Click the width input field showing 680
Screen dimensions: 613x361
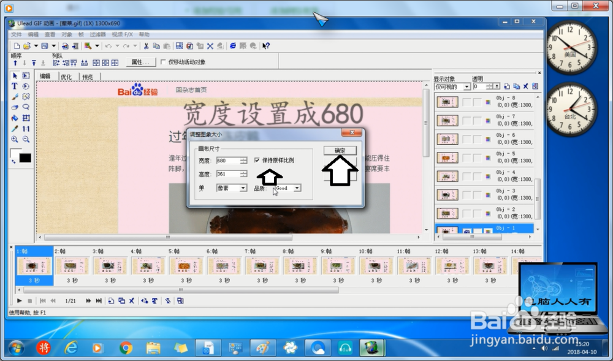point(228,160)
